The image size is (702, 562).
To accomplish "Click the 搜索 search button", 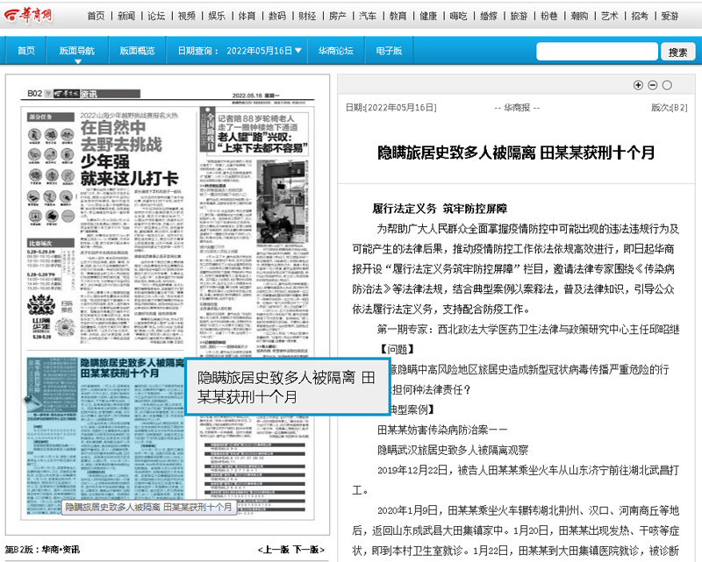I will point(677,53).
